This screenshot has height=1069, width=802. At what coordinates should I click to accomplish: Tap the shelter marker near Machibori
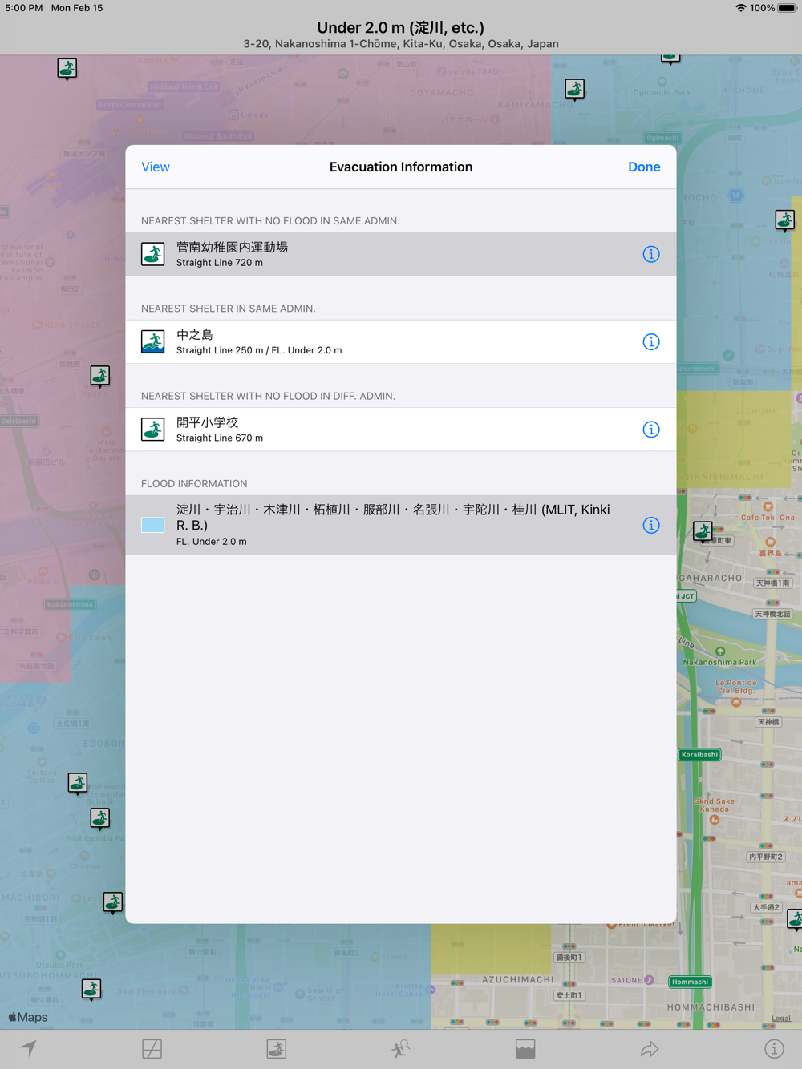tap(113, 902)
